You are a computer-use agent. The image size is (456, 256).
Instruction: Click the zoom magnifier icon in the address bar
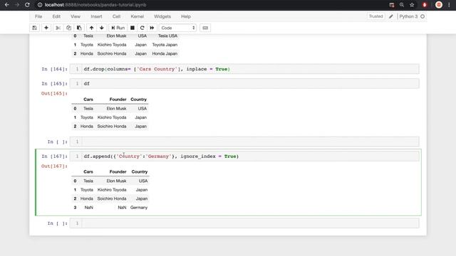click(x=402, y=5)
